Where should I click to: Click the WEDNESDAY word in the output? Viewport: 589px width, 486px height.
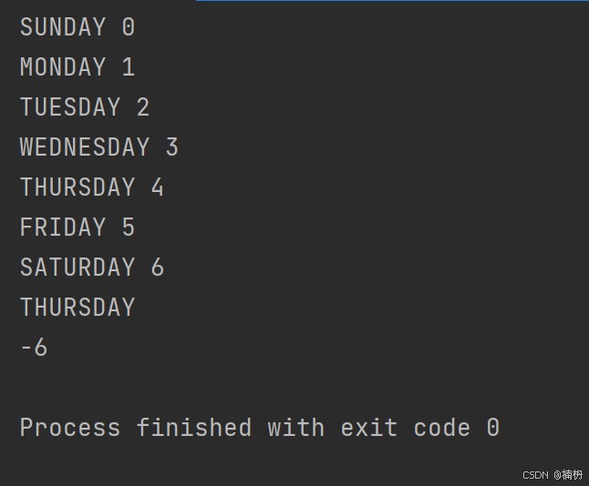[84, 147]
